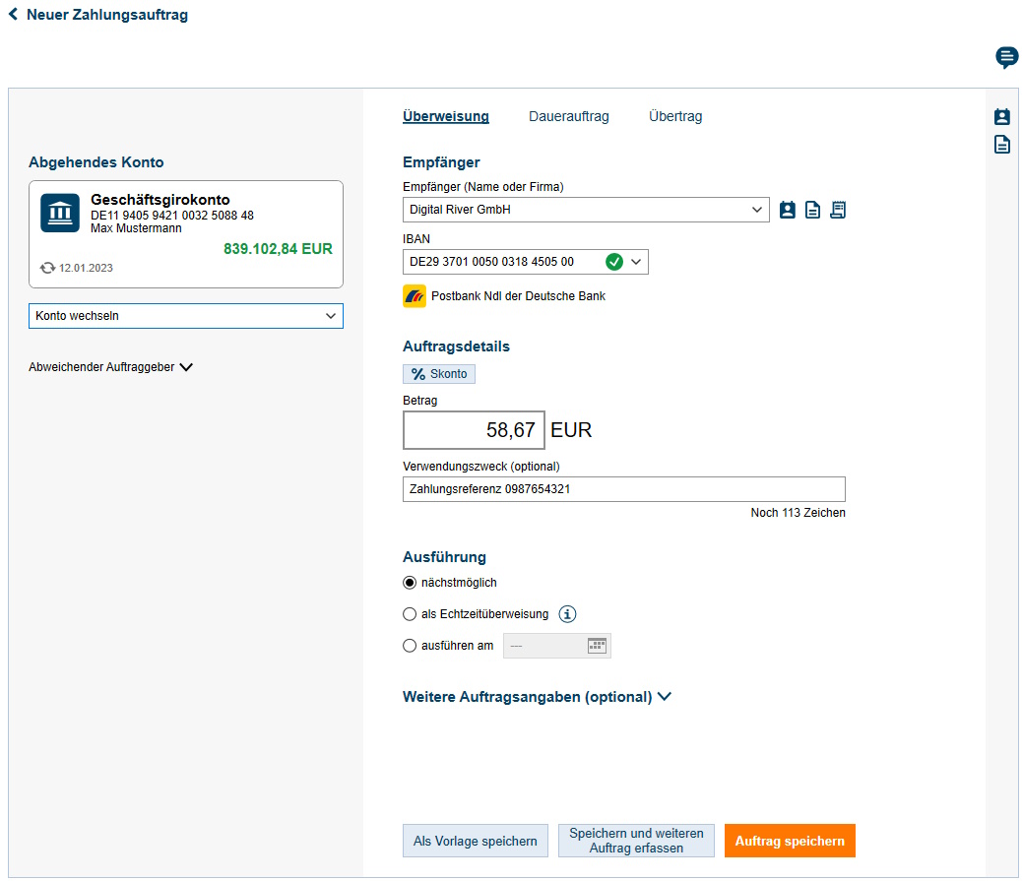The image size is (1022, 881).
Task: Open Empfänger name dropdown arrow
Action: 757,210
